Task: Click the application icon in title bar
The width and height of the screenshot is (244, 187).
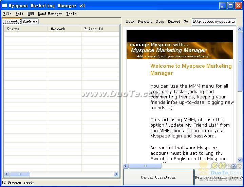Action: [x=4, y=6]
